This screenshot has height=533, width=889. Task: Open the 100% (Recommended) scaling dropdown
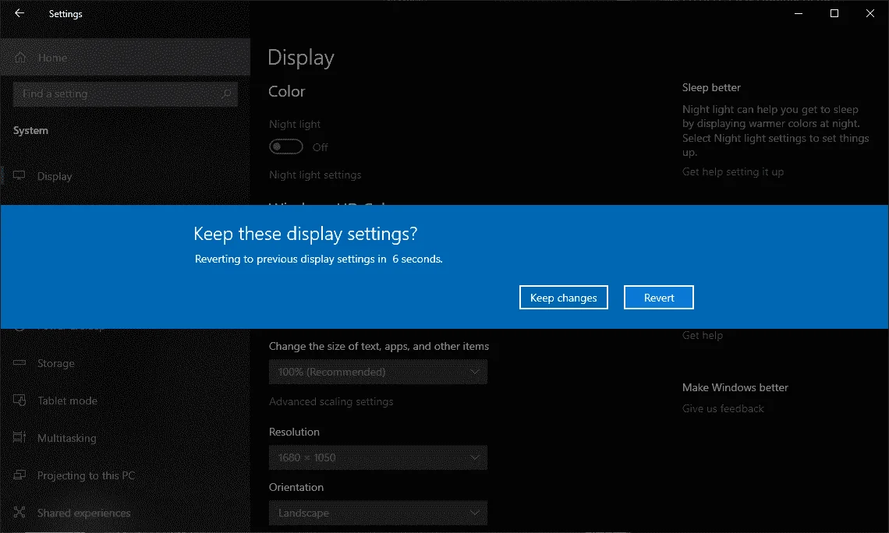pyautogui.click(x=377, y=372)
